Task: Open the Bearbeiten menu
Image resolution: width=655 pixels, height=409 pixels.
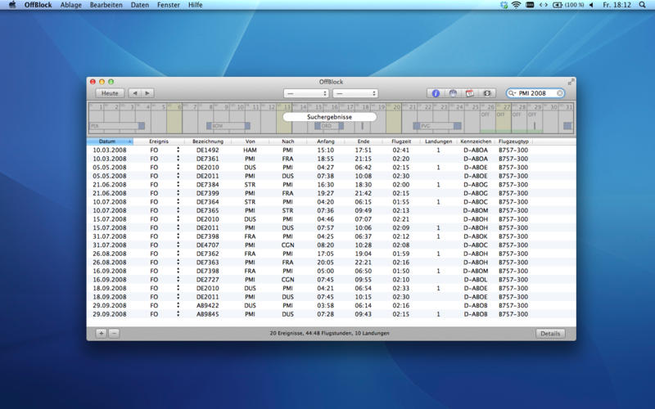Action: click(106, 5)
